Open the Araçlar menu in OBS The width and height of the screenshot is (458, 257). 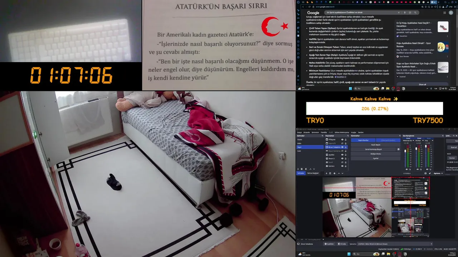pos(354,132)
